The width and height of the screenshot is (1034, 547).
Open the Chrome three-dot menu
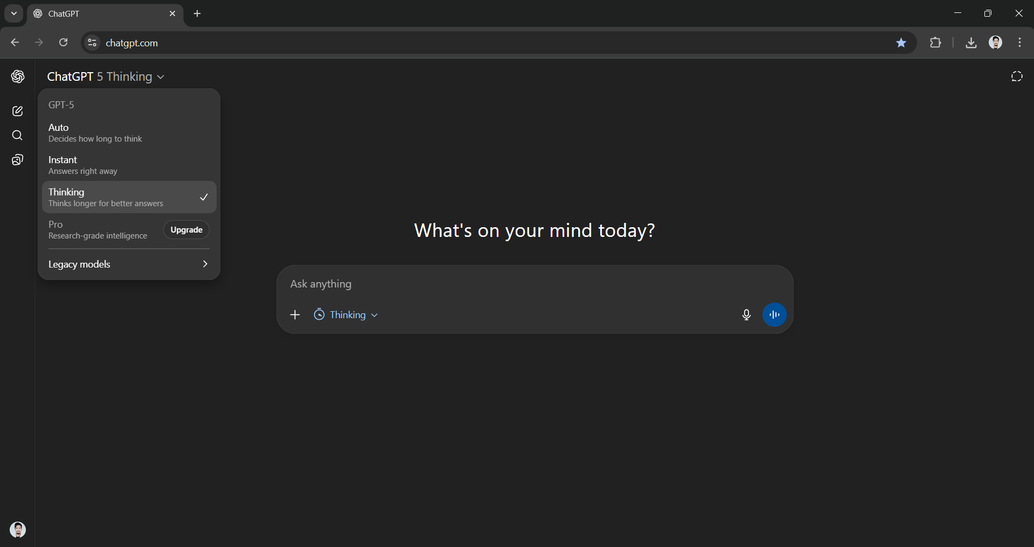coord(1019,43)
